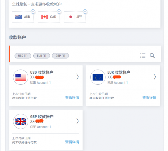
Task: Click the 'USD Account 1' label
Action: pyautogui.click(x=40, y=83)
